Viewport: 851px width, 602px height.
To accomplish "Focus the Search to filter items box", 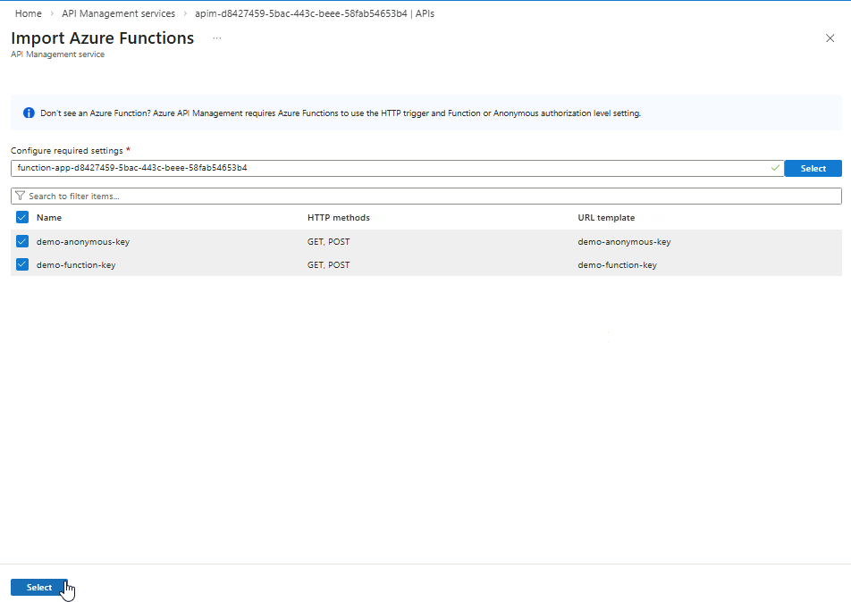I will click(429, 196).
